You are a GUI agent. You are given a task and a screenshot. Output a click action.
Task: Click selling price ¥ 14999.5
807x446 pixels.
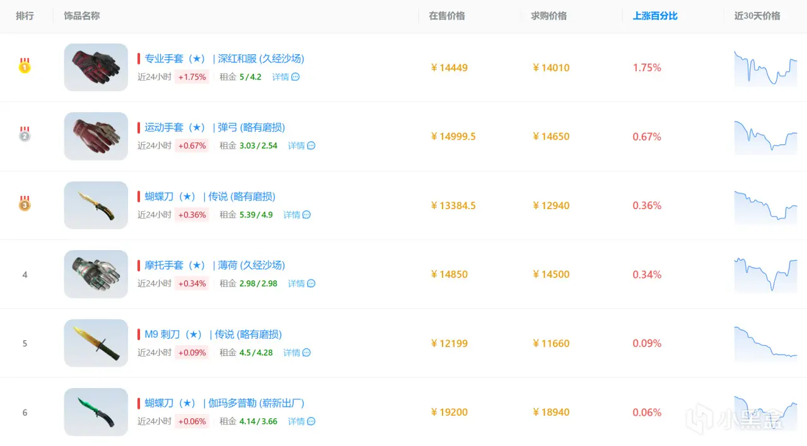pos(453,137)
